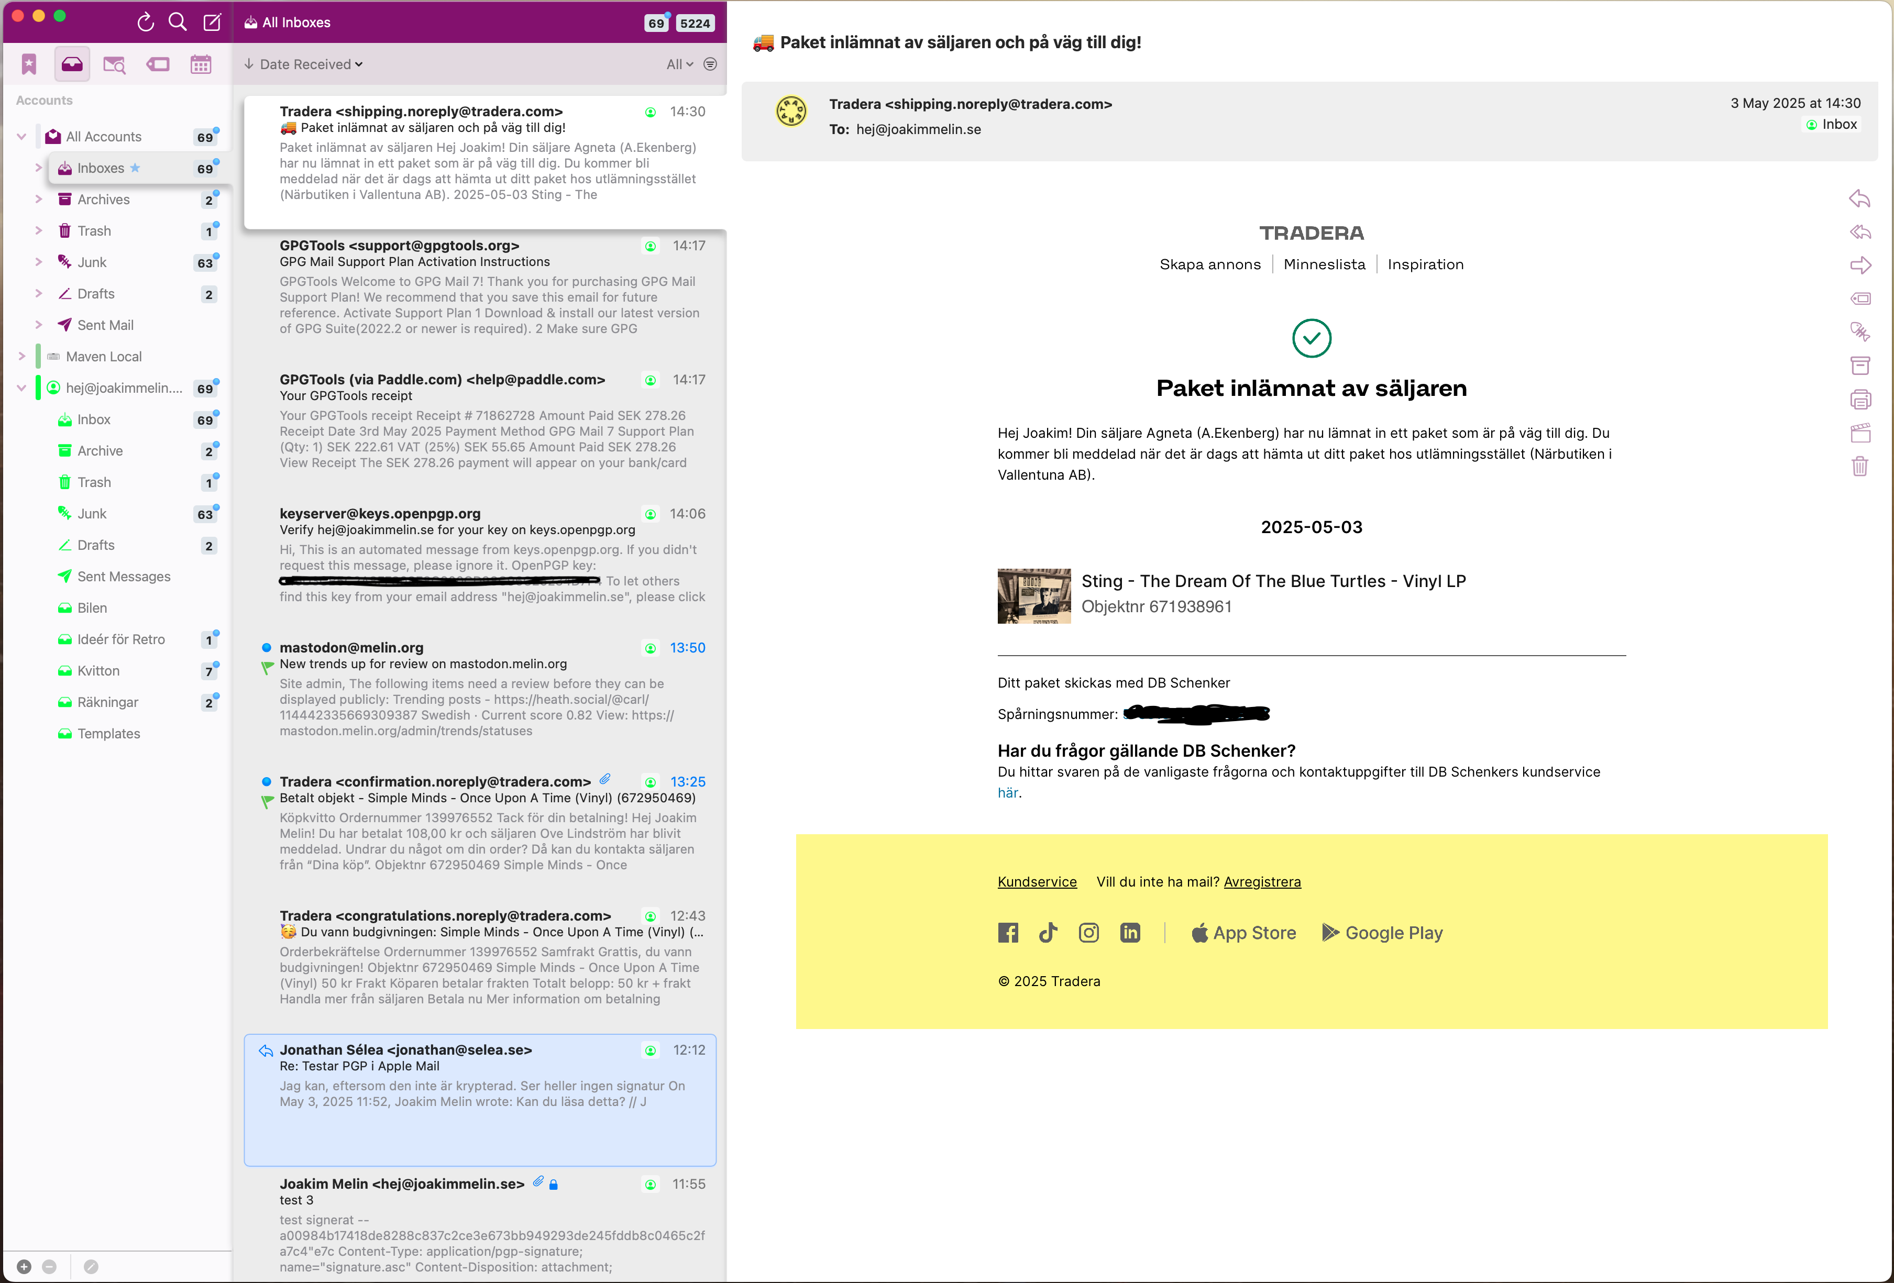Click the plus button at the sidebar bottom
Image resolution: width=1894 pixels, height=1283 pixels.
click(25, 1267)
